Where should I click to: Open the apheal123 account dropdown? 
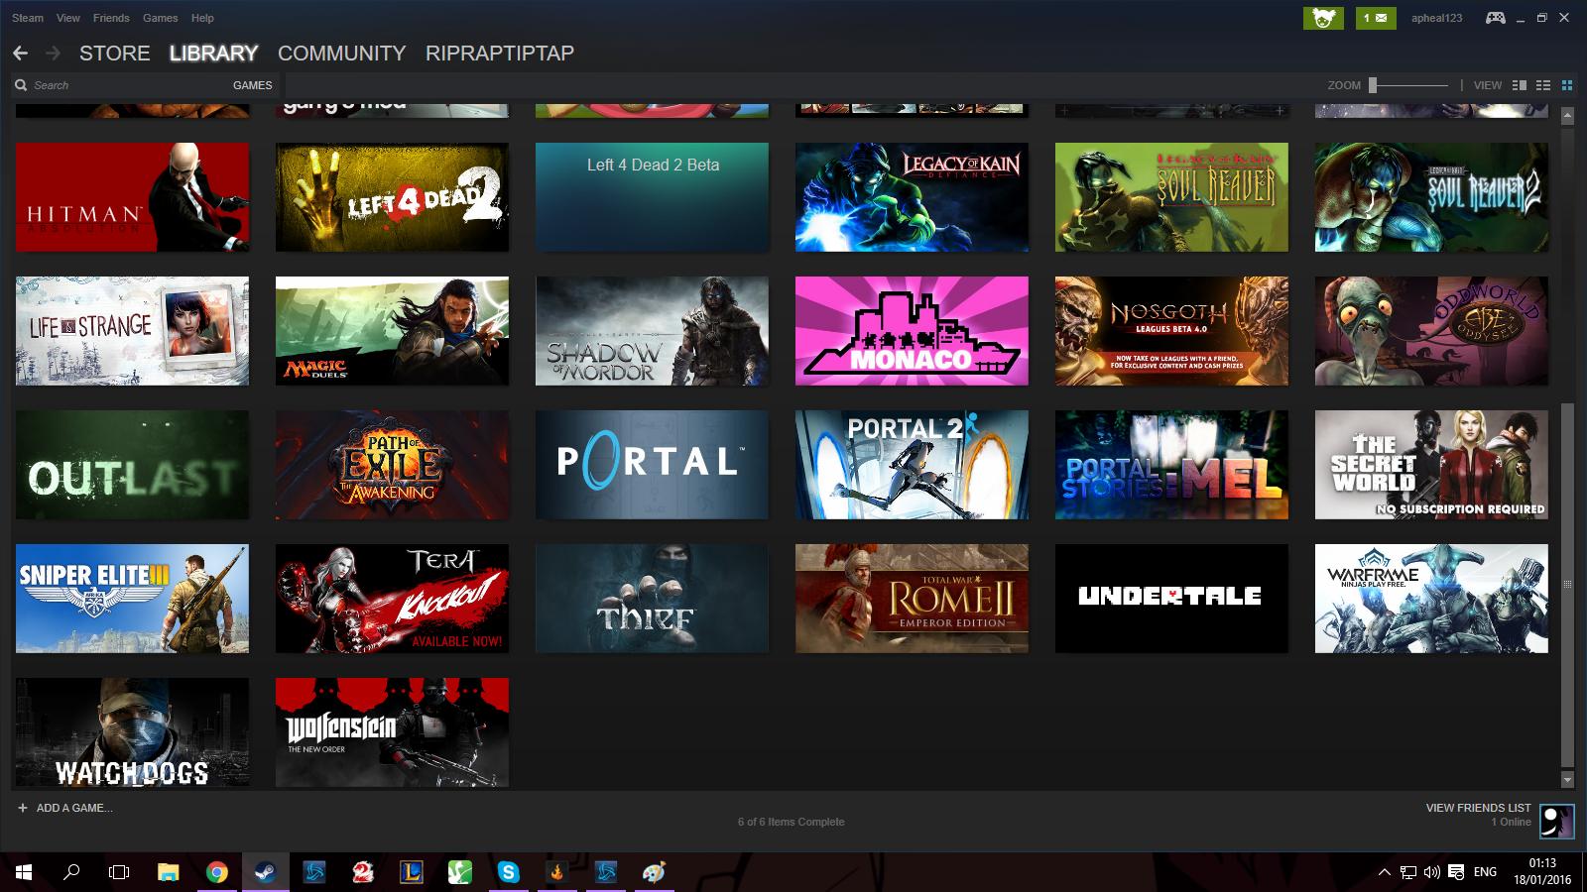1436,18
